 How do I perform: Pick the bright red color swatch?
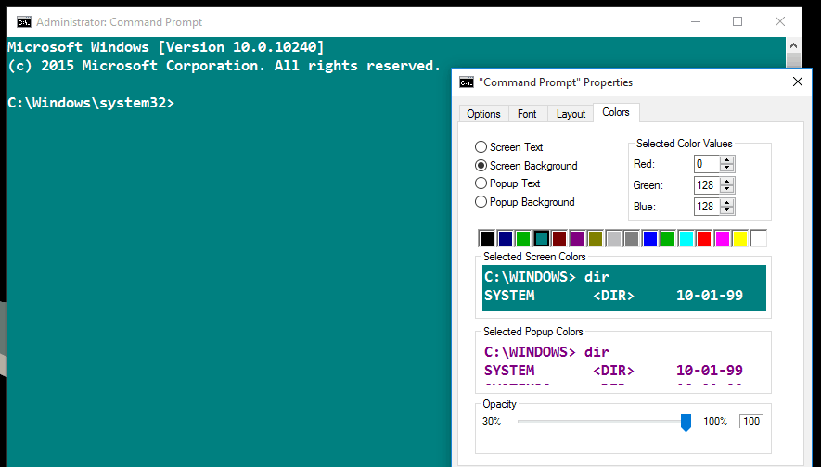704,238
